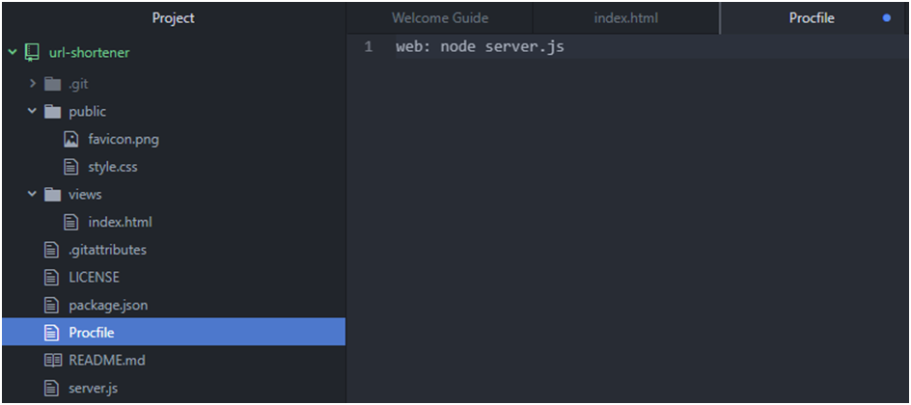The image size is (911, 405).
Task: Switch to the Welcome Guide tab
Action: (x=440, y=18)
